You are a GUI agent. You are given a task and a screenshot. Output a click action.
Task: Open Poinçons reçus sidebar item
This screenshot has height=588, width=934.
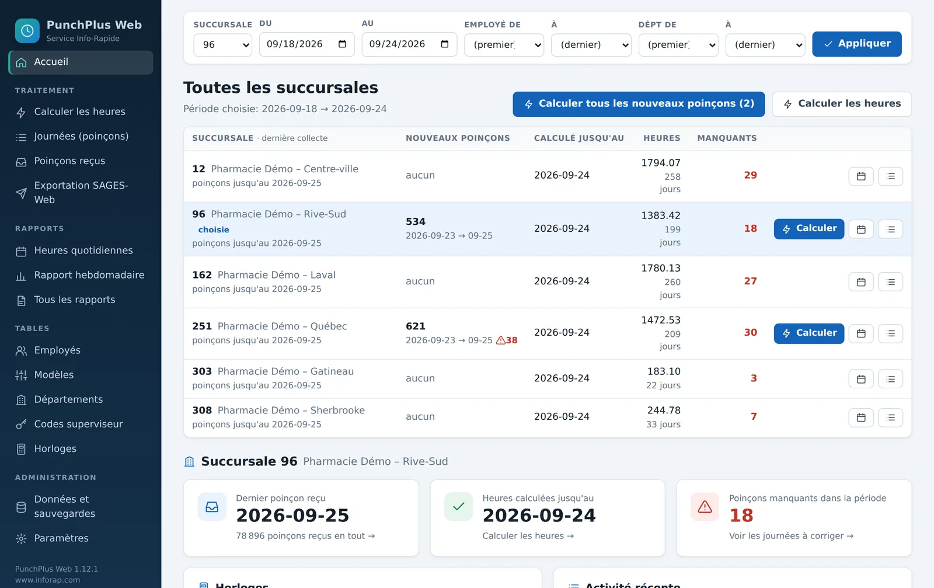click(81, 161)
